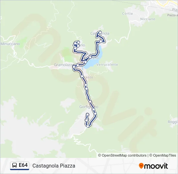Select the route end stop near Gorfigliano
This screenshot has height=174, width=178.
click(87, 114)
